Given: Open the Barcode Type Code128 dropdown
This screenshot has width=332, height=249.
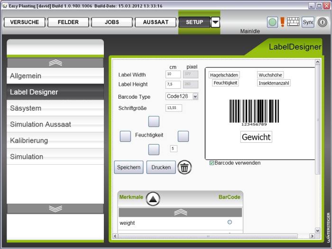Looking at the screenshot, I should (x=195, y=97).
